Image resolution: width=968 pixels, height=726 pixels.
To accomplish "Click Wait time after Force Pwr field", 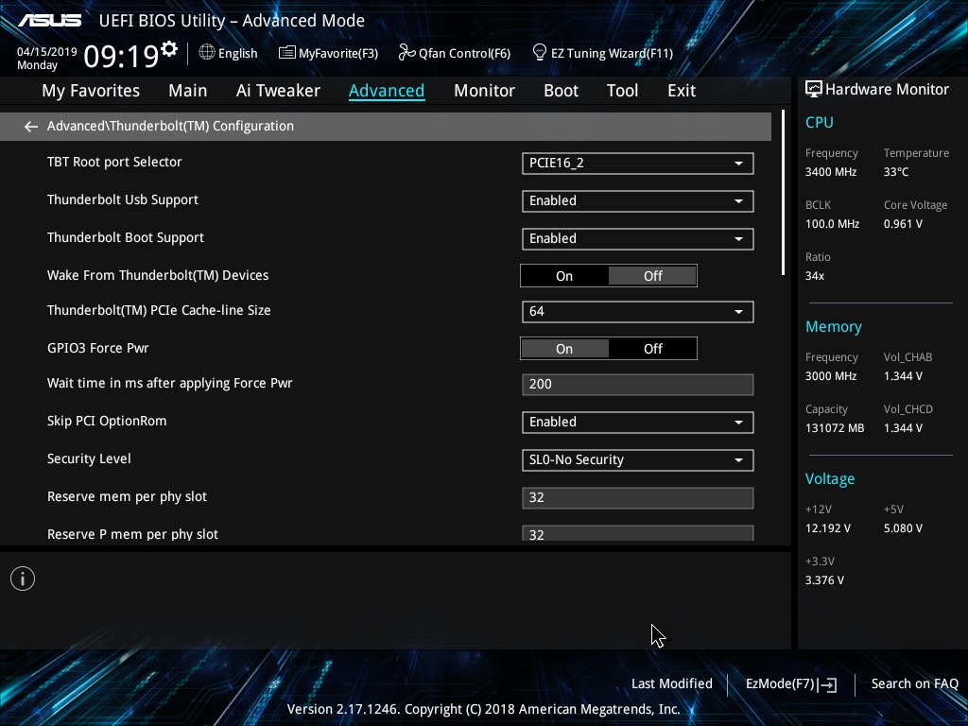I will (638, 385).
